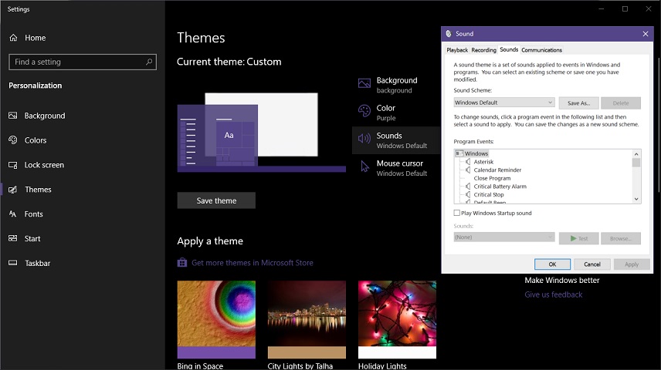Enable Play Windows Startup sound checkbox

(x=457, y=213)
